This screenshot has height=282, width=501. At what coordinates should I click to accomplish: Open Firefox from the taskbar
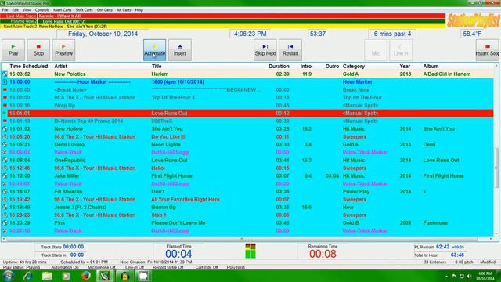click(x=85, y=276)
